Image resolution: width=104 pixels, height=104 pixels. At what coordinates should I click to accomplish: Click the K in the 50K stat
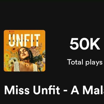(x=95, y=44)
